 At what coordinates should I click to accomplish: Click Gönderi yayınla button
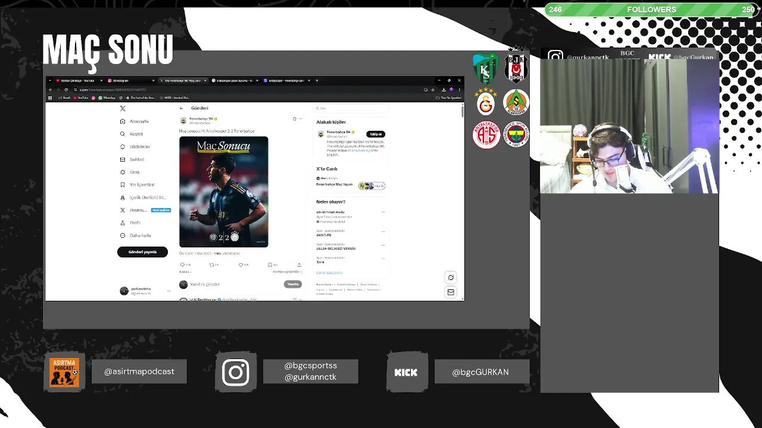(142, 252)
